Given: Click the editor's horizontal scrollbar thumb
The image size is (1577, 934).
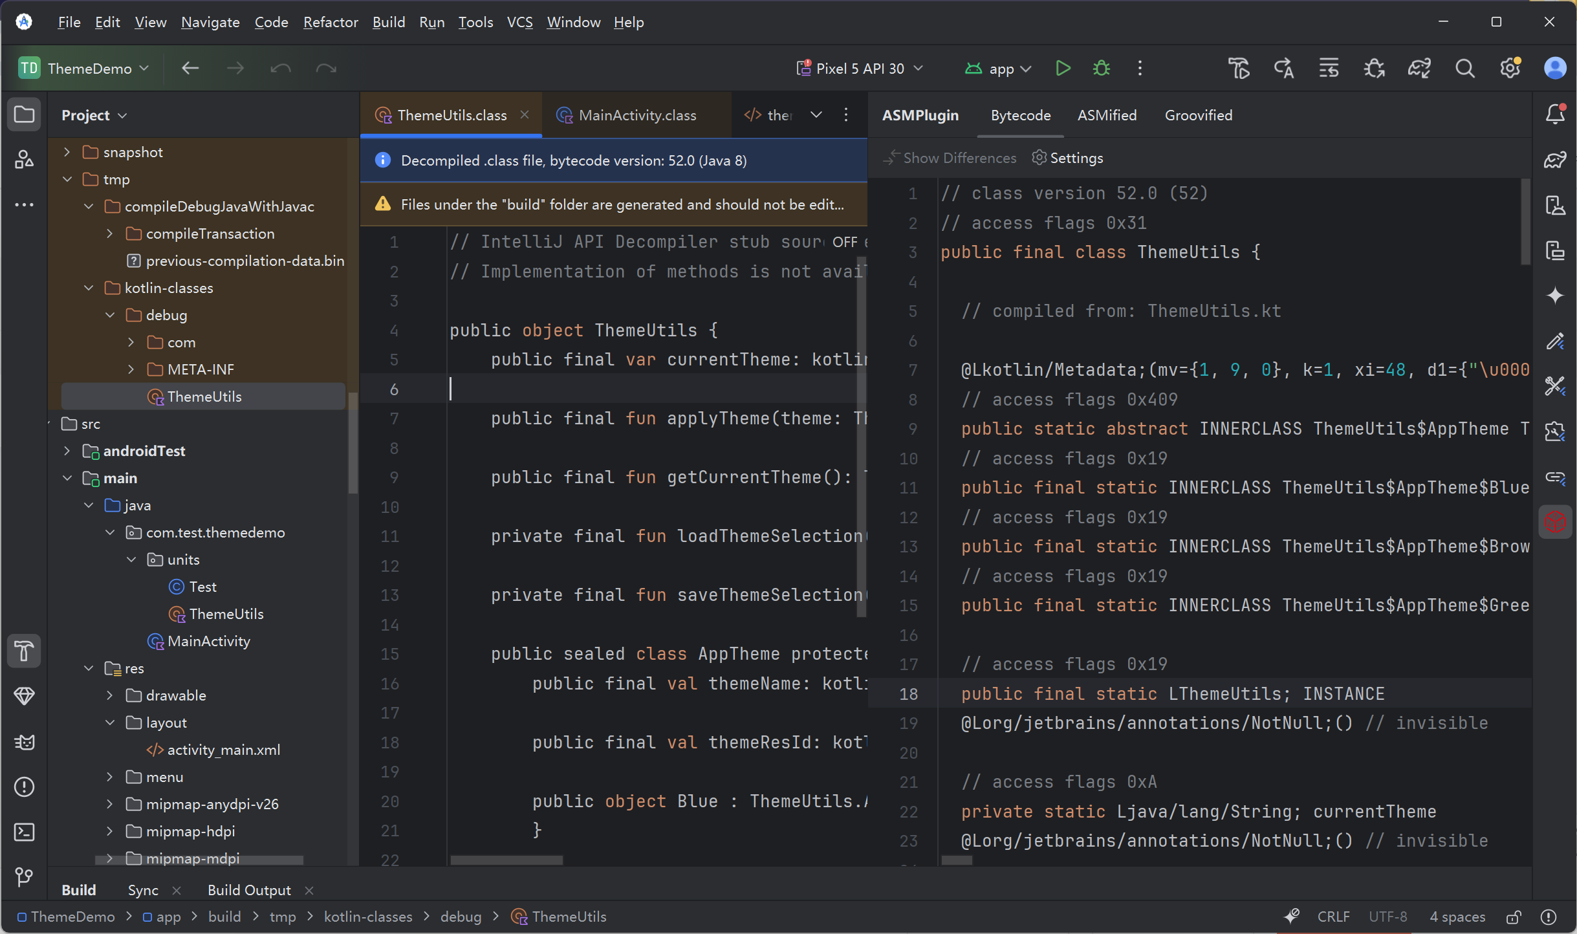Looking at the screenshot, I should click(x=506, y=860).
